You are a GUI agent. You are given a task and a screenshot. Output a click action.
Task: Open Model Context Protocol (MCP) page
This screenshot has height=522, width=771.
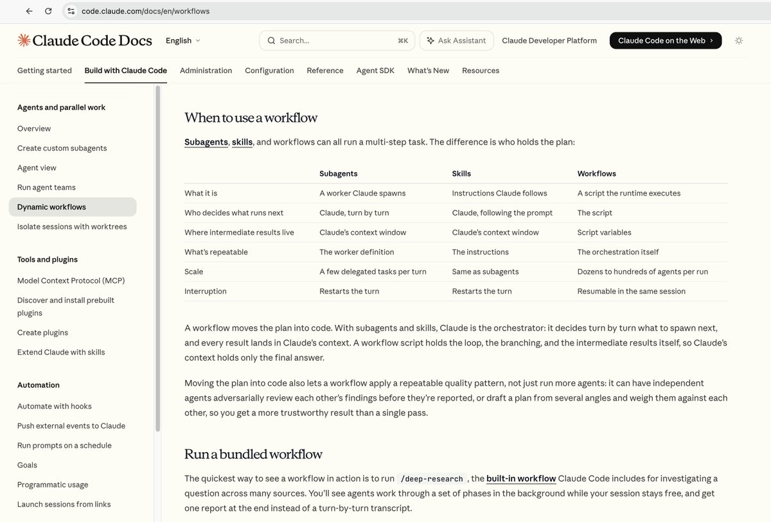pos(71,281)
